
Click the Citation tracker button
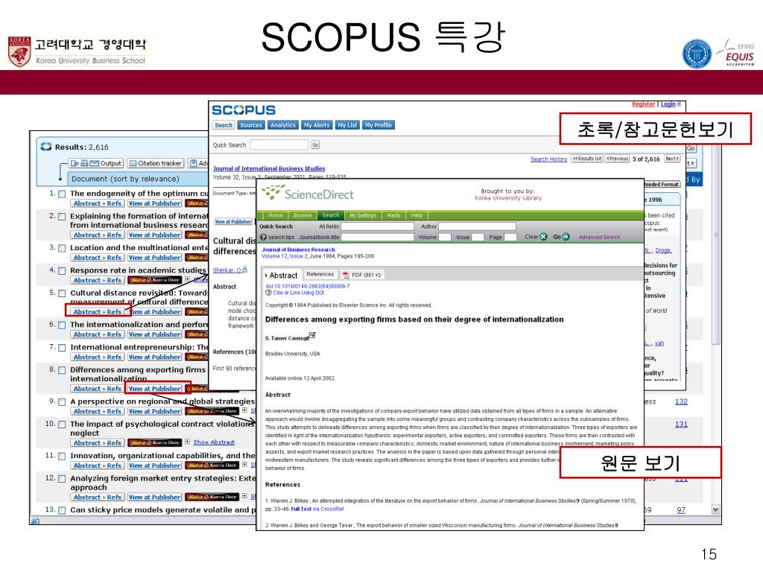pyautogui.click(x=156, y=163)
